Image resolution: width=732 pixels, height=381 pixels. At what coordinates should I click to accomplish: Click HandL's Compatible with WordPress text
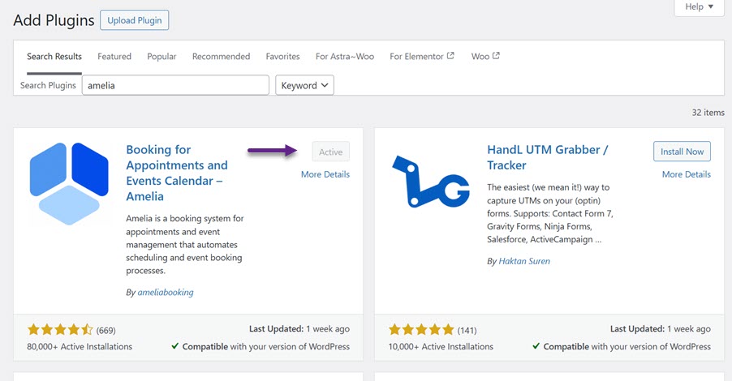pos(622,346)
